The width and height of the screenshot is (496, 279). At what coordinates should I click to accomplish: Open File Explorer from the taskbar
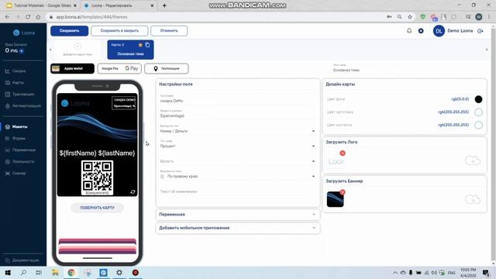click(x=55, y=272)
